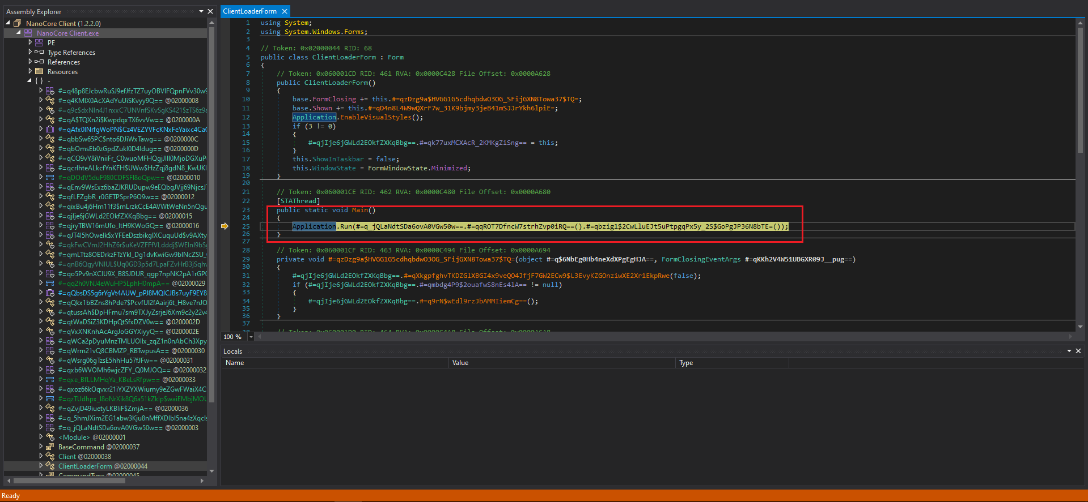Screen dimensions: 1088x502
Task: Click line number 25 in the gutter
Action: [246, 226]
